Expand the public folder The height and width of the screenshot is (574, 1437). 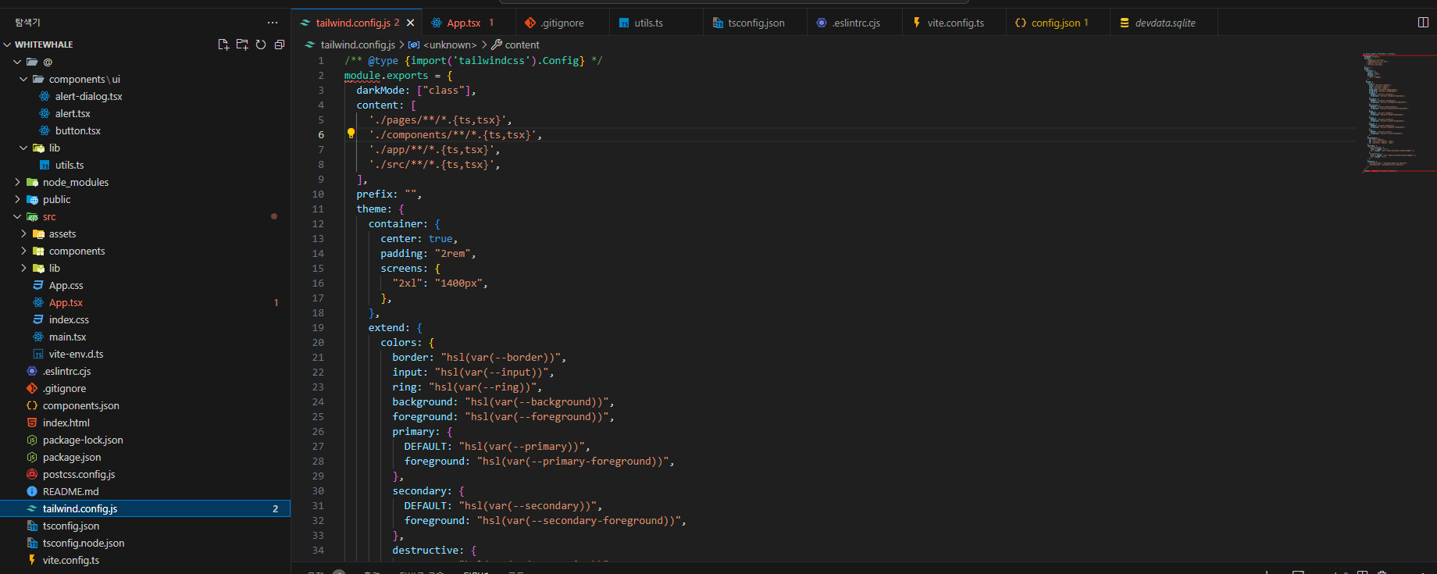17,199
